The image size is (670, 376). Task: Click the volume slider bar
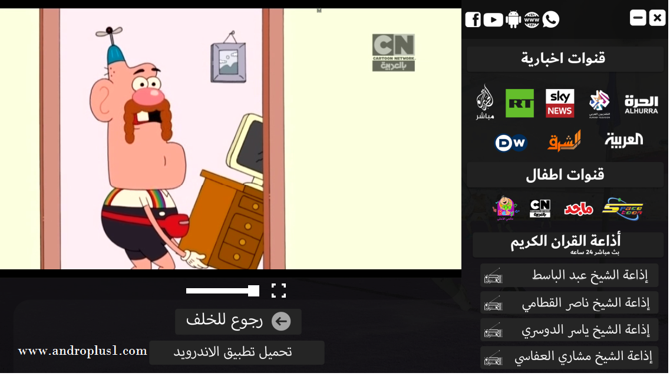[223, 291]
